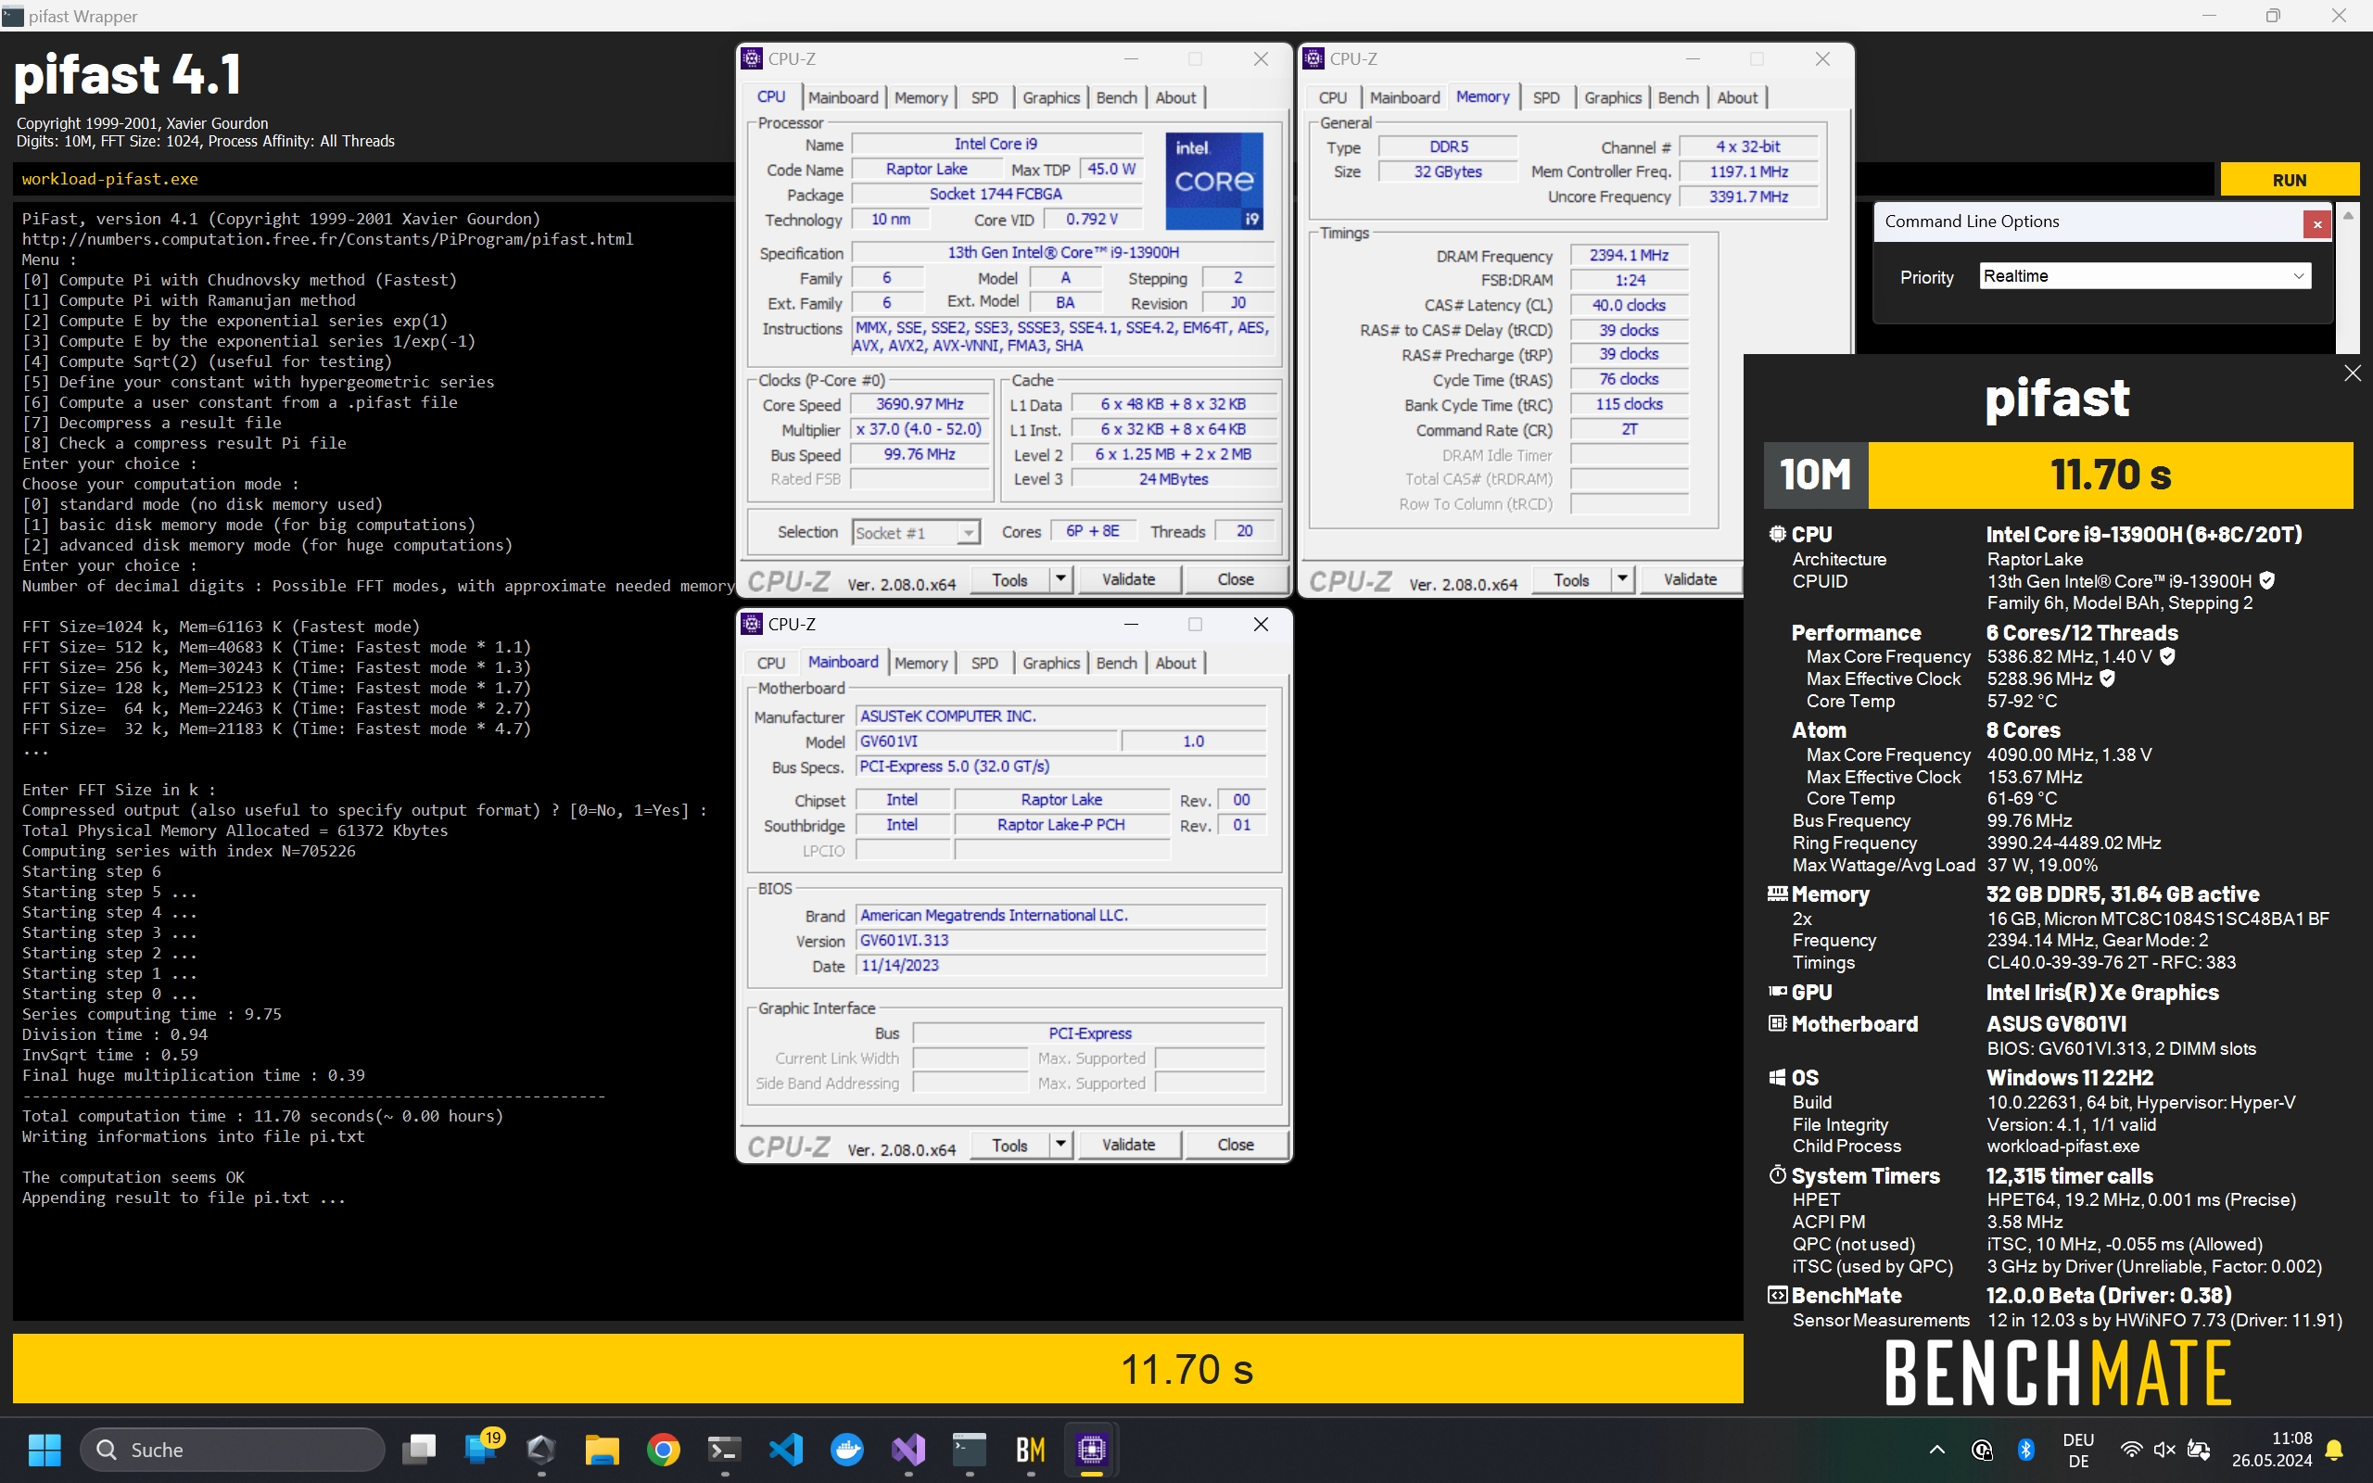Click the pifast Wrapper title bar icon
The width and height of the screenshot is (2373, 1483).
13,16
